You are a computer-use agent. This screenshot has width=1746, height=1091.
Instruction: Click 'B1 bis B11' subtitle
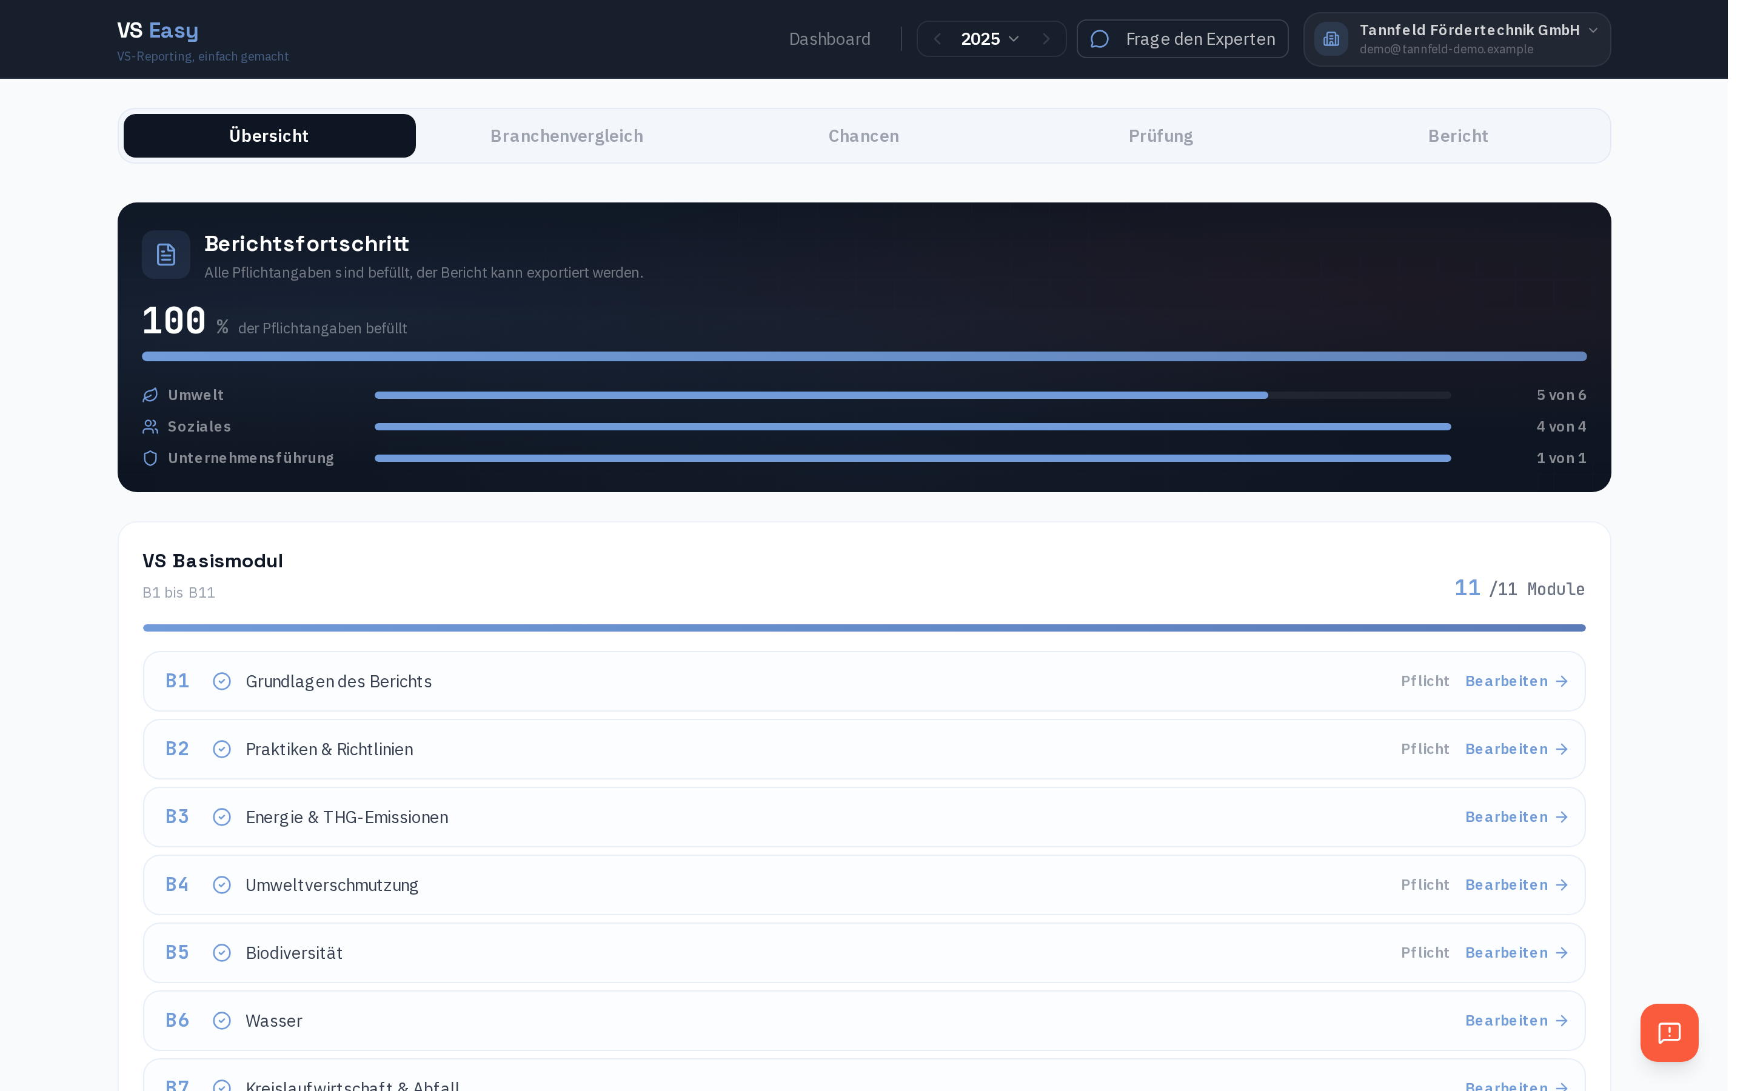179,592
